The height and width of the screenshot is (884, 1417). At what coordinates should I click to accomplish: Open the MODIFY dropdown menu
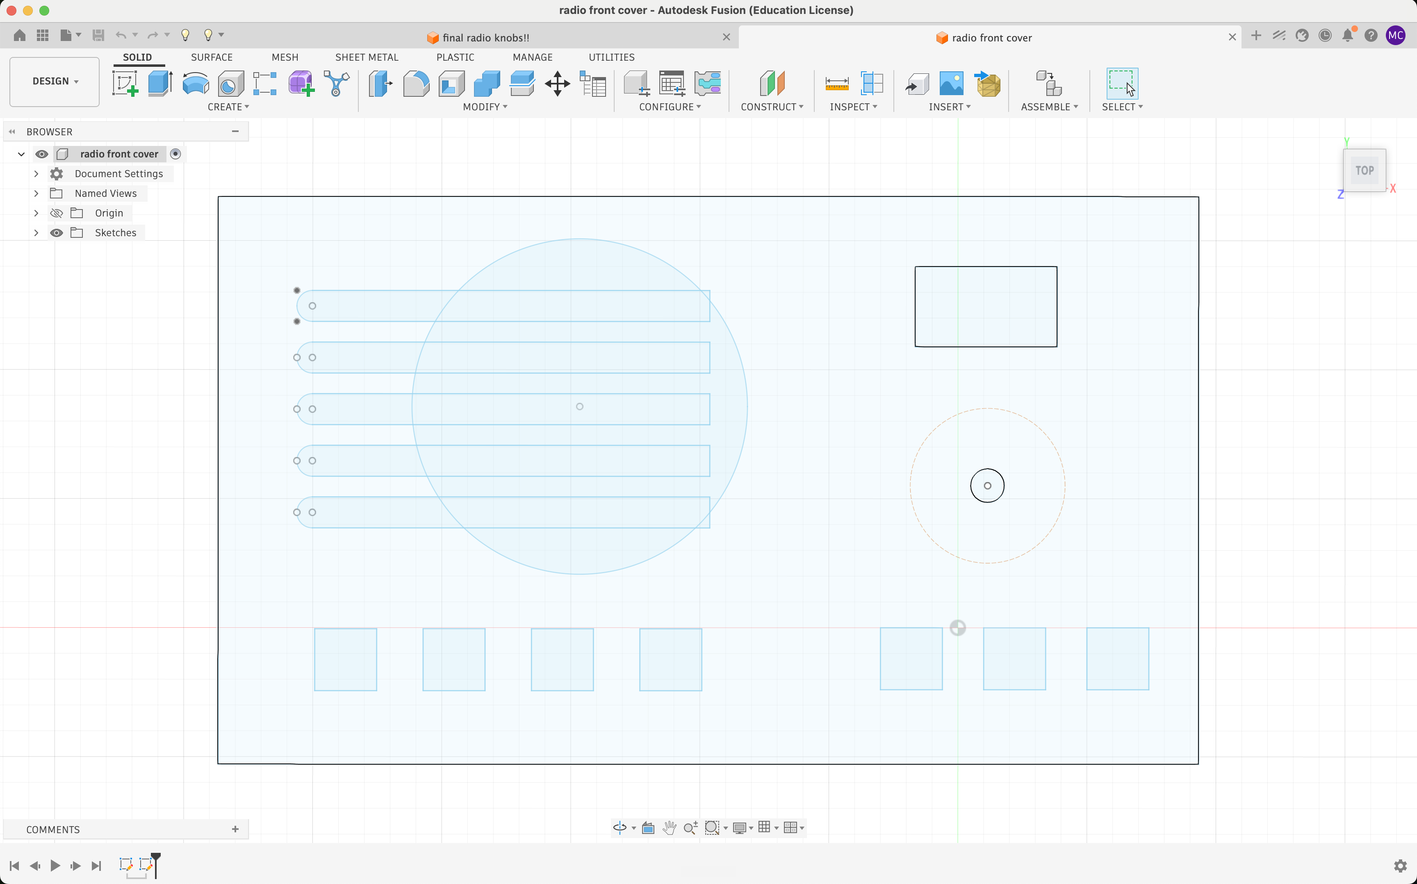[x=485, y=107]
